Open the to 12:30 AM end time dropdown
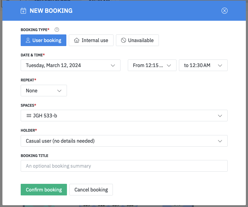 [203, 65]
